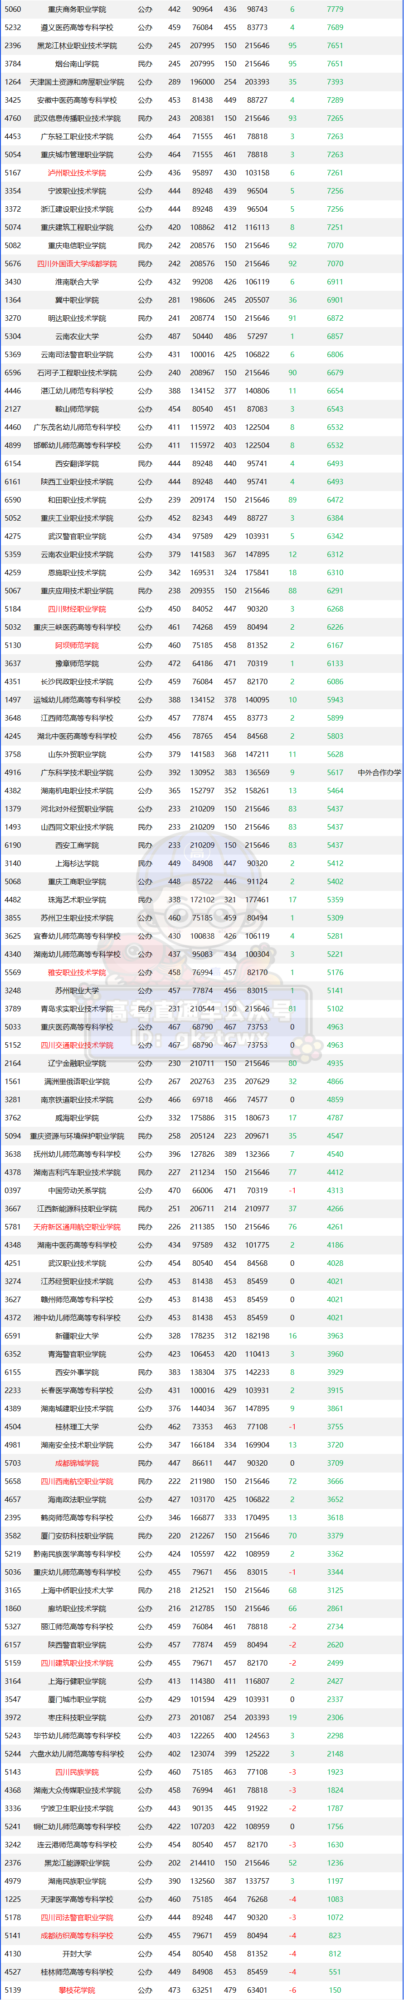
Task: Select school code 5304 cell
Action: coord(12,336)
